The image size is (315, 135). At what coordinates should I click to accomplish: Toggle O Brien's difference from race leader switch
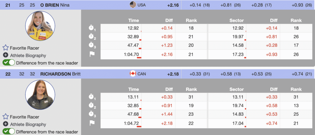coord(9,63)
